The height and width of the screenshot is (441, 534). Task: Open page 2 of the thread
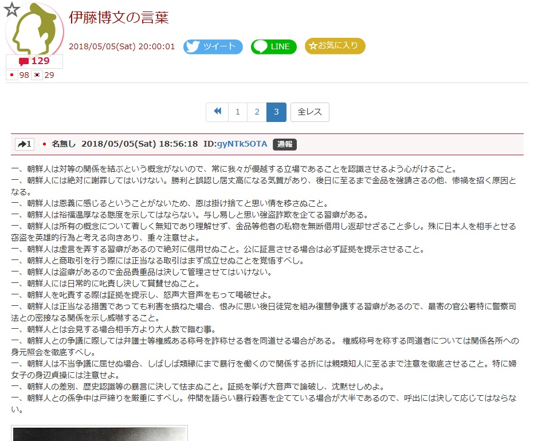tap(257, 112)
